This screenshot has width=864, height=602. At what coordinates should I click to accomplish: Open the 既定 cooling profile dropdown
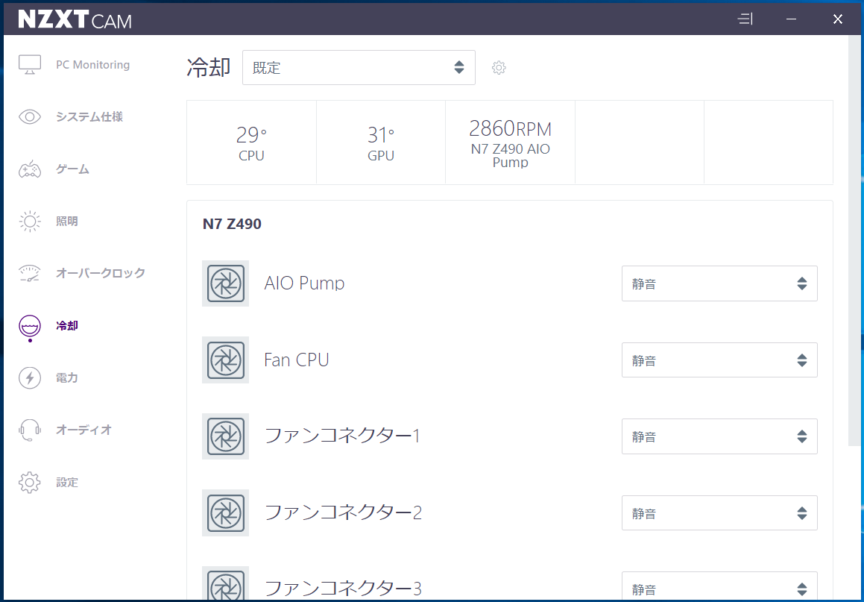coord(359,67)
